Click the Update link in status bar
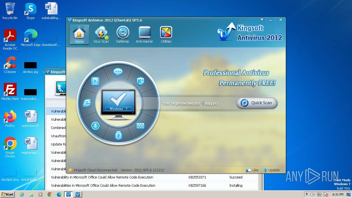This screenshot has width=352, height=198. coord(271,170)
